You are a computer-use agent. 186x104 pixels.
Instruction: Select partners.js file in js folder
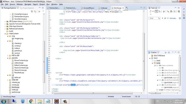tap(18, 51)
